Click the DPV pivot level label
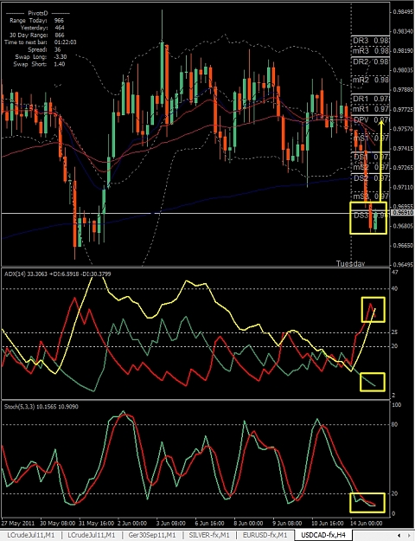Screen dimensions: 415x541 point(361,120)
